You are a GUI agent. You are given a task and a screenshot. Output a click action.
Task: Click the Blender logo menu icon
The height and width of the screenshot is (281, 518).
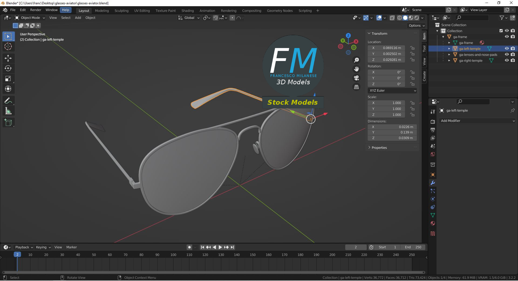[5, 10]
